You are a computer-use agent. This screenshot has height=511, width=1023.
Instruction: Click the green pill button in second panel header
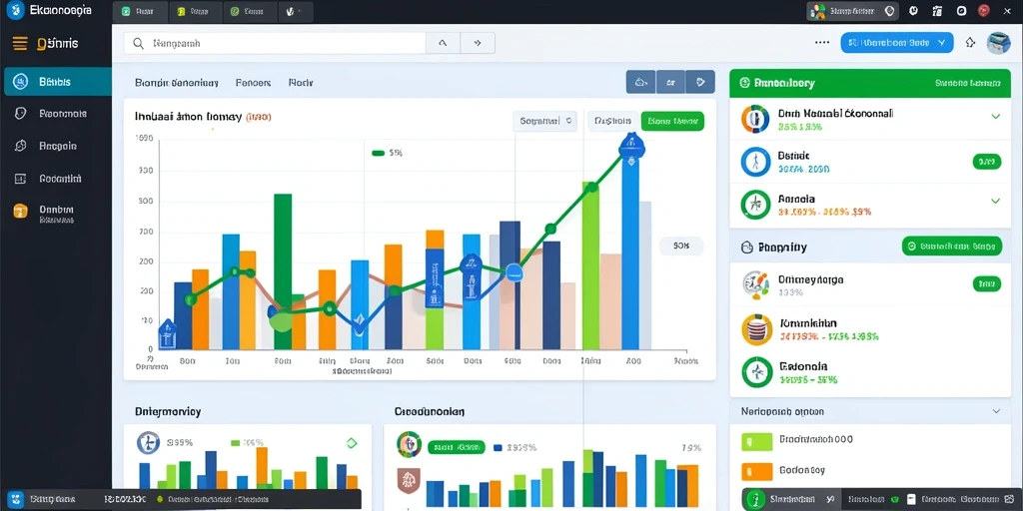coord(952,246)
